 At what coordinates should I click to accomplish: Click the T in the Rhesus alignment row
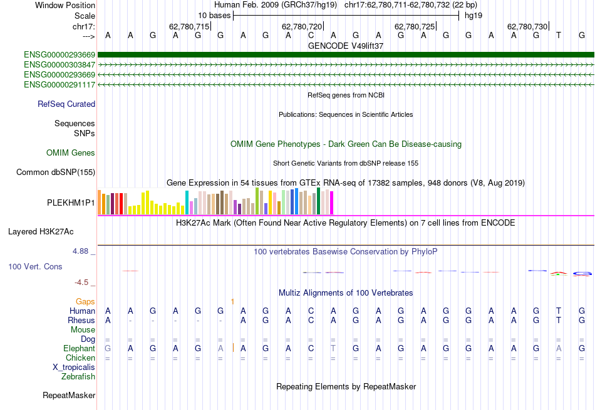click(559, 320)
